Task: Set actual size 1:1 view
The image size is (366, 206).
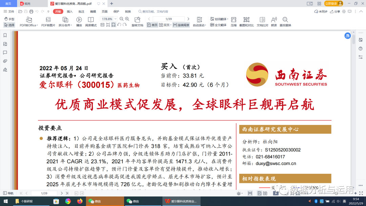Action: click(102, 25)
